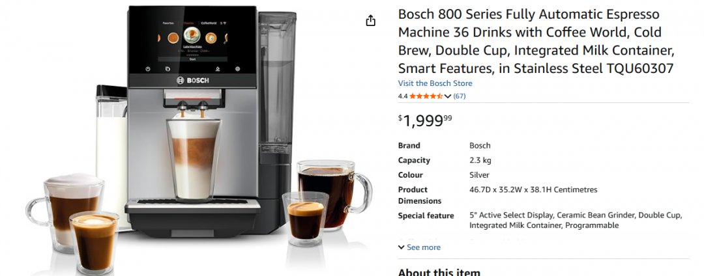Click the 4.4 rating number

[x=403, y=96]
